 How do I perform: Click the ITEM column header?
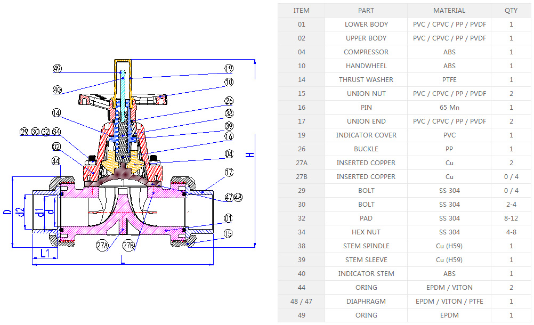301,10
